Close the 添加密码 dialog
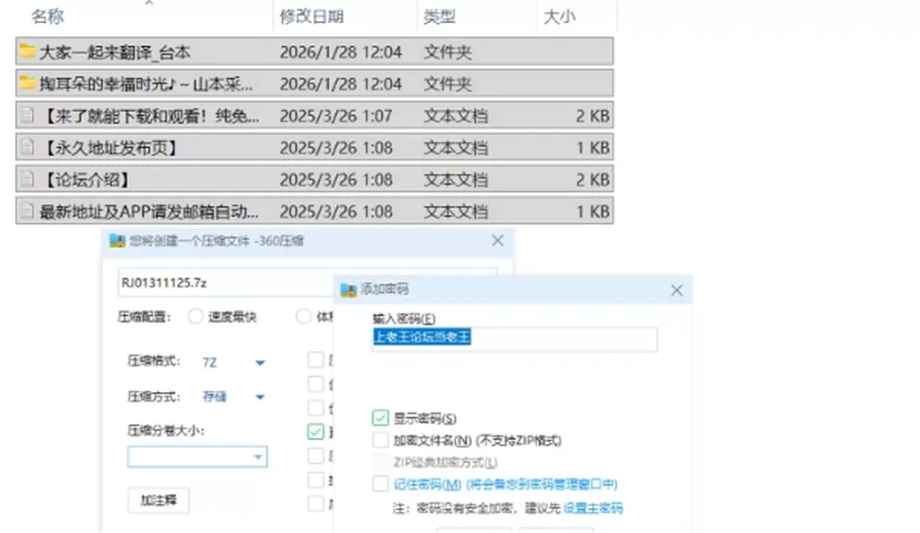Image resolution: width=920 pixels, height=533 pixels. click(677, 290)
